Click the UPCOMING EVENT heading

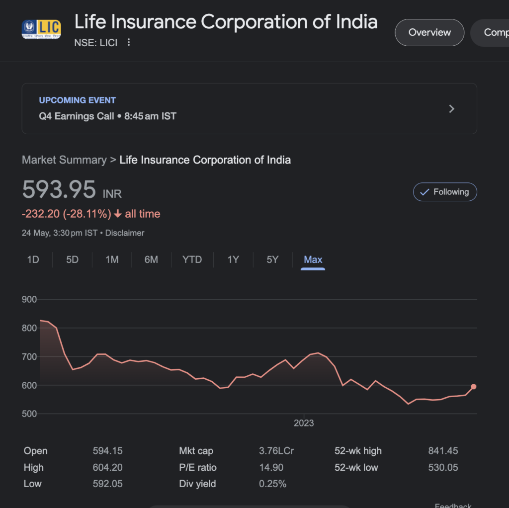point(77,100)
